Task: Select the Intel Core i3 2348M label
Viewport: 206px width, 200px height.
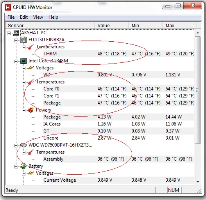Action: click(x=48, y=61)
